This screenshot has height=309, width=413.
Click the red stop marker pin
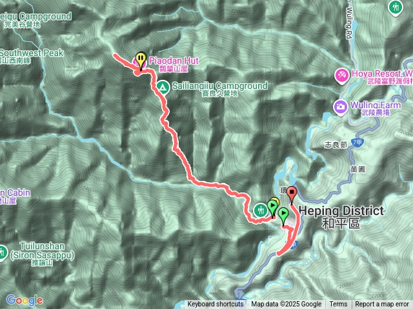[292, 195]
